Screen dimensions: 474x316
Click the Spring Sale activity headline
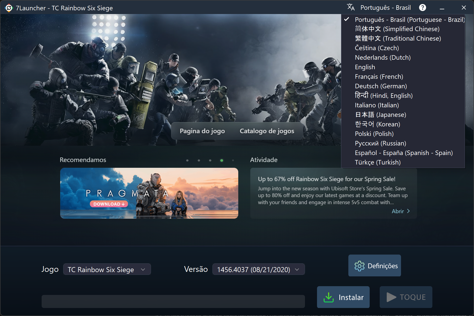(327, 179)
